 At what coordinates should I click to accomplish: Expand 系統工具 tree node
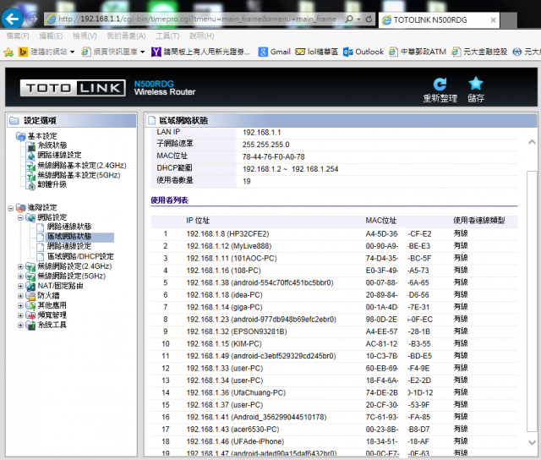[x=20, y=325]
